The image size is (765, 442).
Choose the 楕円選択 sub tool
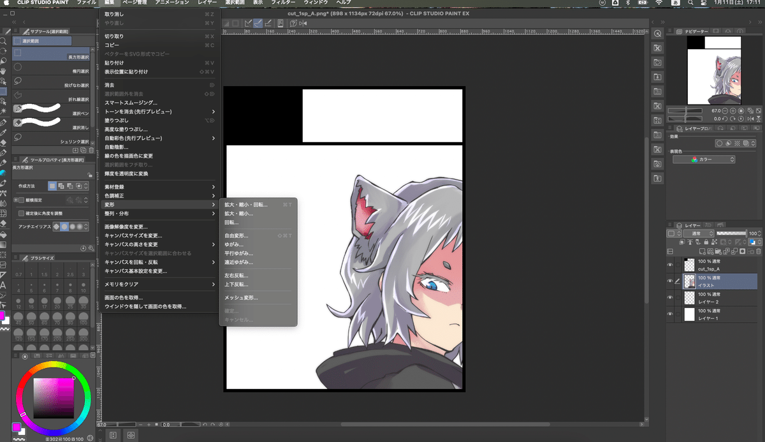click(x=52, y=68)
